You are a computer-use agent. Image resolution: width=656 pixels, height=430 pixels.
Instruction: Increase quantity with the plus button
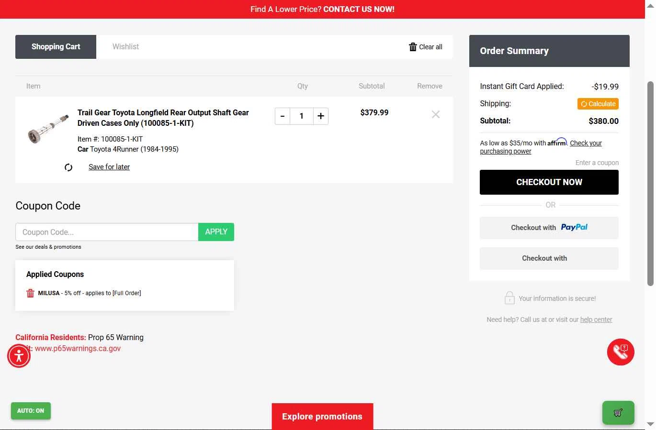tap(321, 116)
